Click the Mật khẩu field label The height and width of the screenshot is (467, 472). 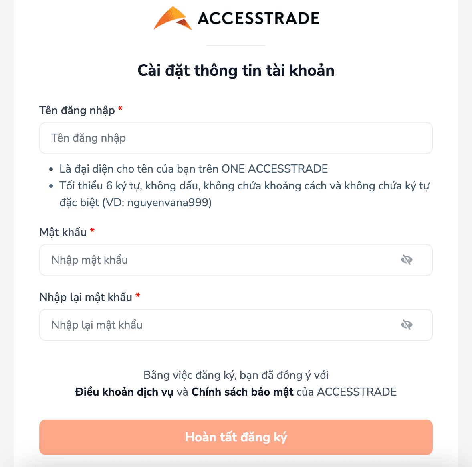(63, 232)
